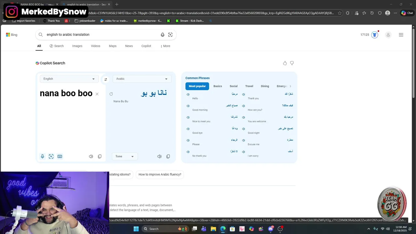Select the Basics phrases category

click(218, 86)
